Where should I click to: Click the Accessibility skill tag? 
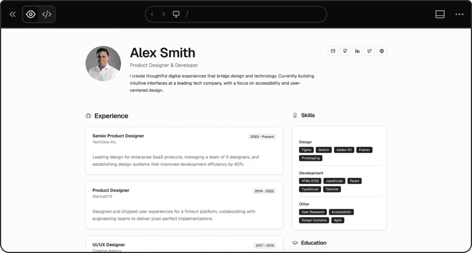pyautogui.click(x=341, y=212)
